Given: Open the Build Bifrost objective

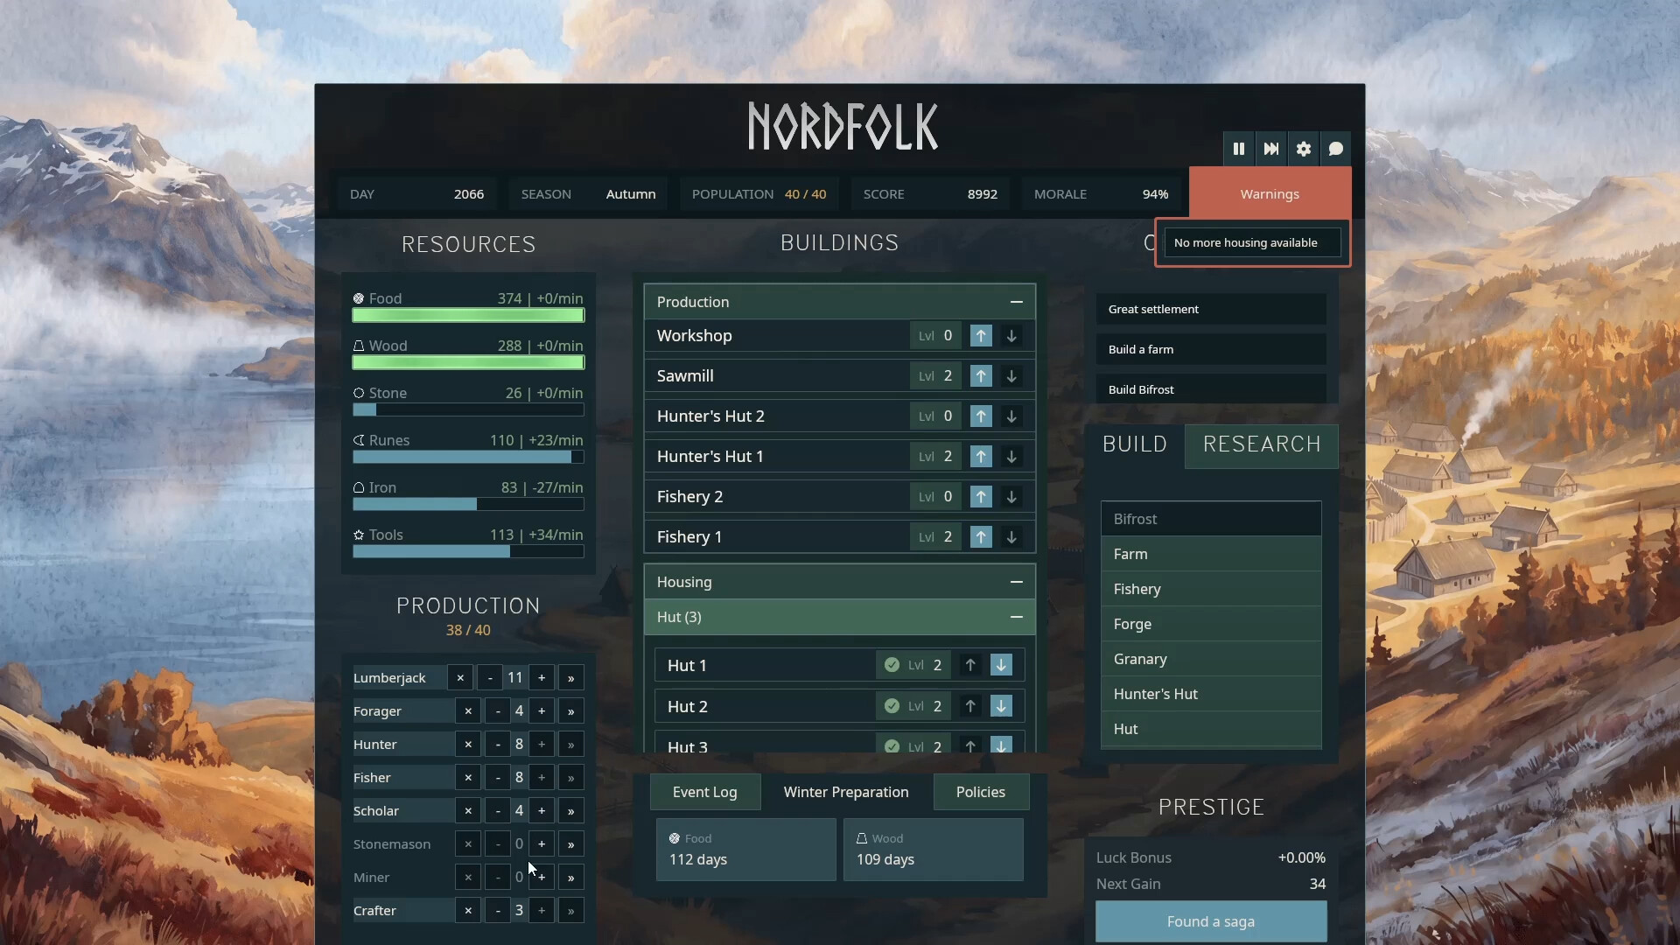Looking at the screenshot, I should click(x=1211, y=389).
